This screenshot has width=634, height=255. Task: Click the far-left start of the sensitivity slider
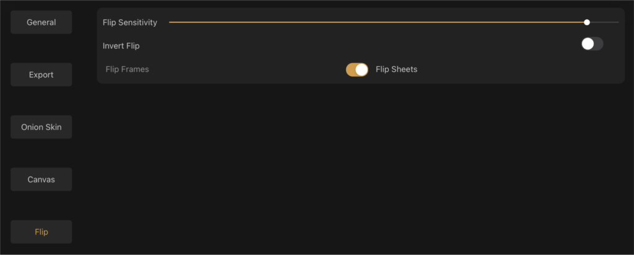tap(170, 22)
